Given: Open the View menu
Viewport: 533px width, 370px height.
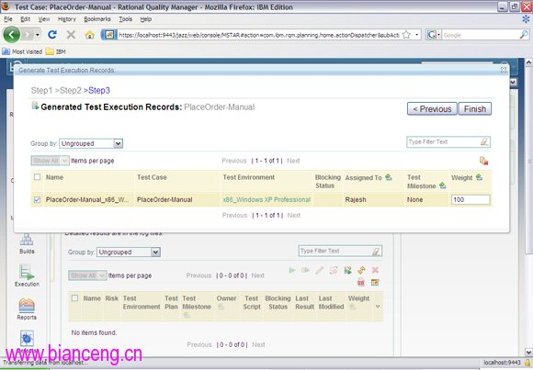Looking at the screenshot, I should [x=44, y=19].
